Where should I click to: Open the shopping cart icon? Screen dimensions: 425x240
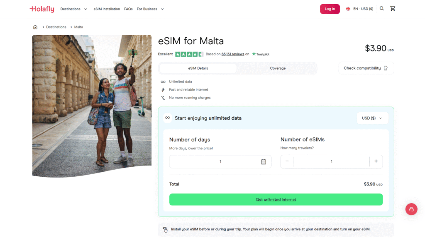point(393,8)
